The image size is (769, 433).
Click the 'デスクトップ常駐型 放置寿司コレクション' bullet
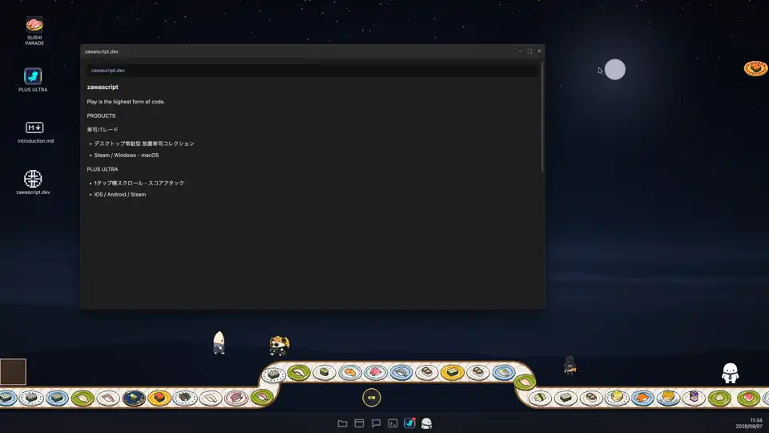144,144
